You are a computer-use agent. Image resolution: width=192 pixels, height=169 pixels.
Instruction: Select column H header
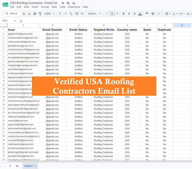click(x=182, y=25)
